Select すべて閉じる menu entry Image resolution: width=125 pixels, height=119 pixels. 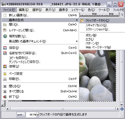click(40, 91)
